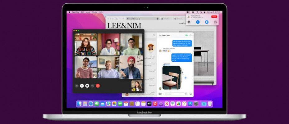The width and height of the screenshot is (289, 124).
Task: Open App Store in the Dock
Action: click(x=190, y=104)
